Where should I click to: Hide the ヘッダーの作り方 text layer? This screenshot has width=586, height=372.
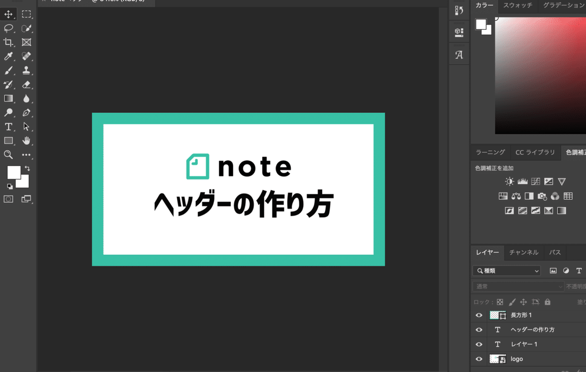[x=479, y=330]
